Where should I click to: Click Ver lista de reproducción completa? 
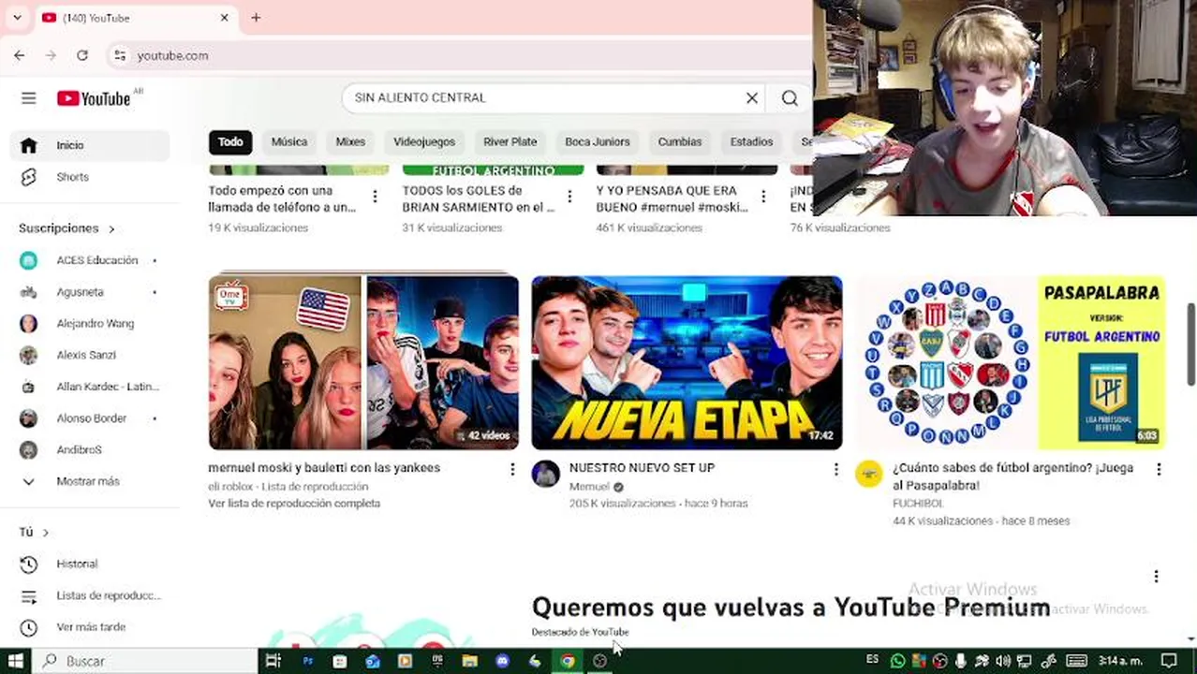pyautogui.click(x=294, y=504)
